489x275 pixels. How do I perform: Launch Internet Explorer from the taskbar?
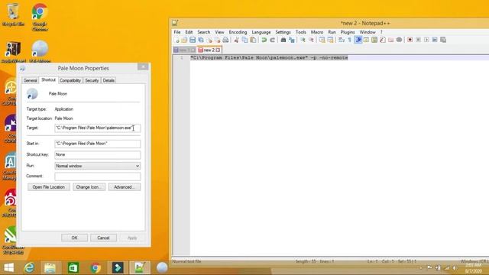click(x=29, y=267)
